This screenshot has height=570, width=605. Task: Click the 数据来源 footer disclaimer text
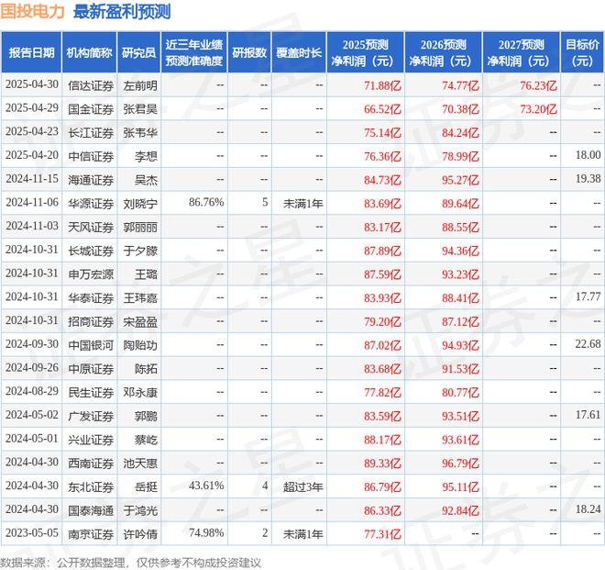pos(130,563)
